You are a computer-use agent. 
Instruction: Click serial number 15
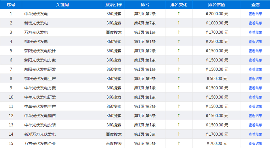click(11, 144)
